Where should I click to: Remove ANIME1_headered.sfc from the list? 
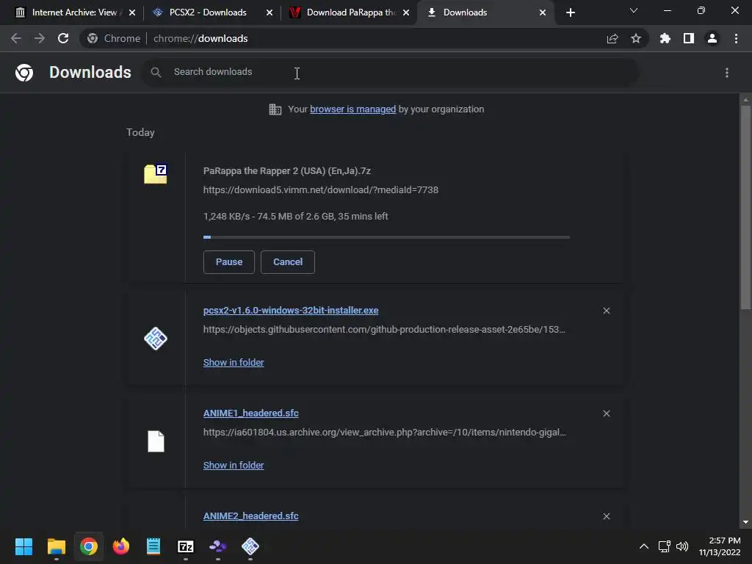[607, 413]
